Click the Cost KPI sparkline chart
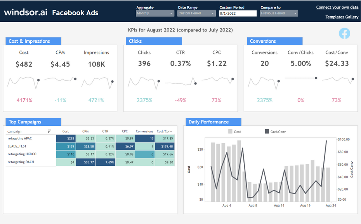 tap(24, 83)
